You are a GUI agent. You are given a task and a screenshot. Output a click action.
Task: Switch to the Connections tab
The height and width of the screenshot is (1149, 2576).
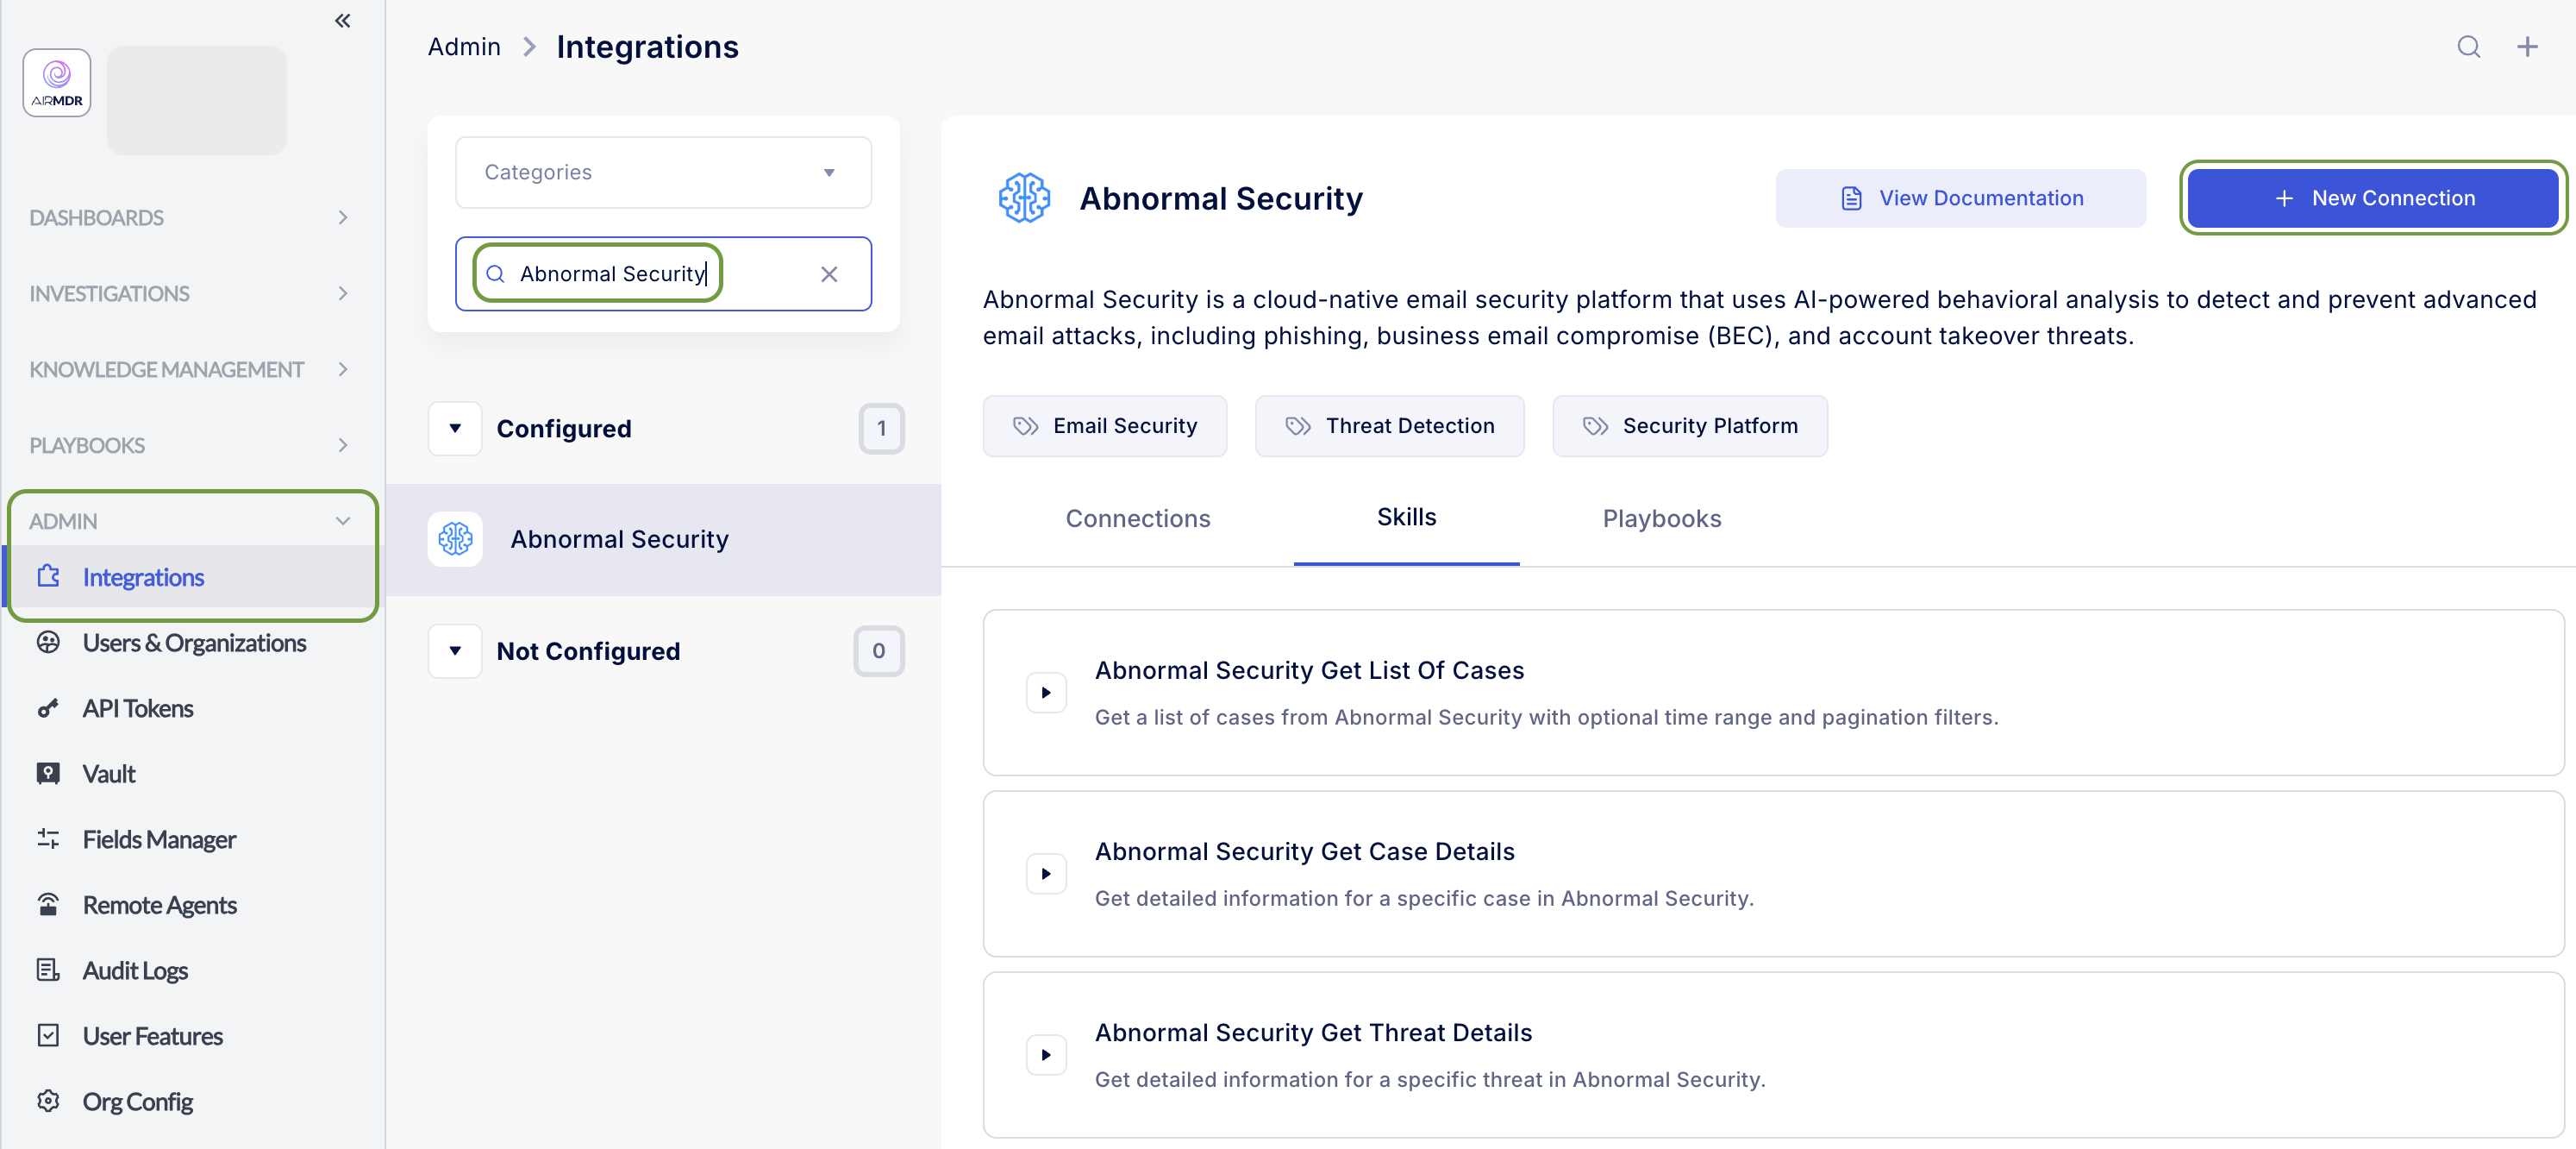click(1137, 518)
